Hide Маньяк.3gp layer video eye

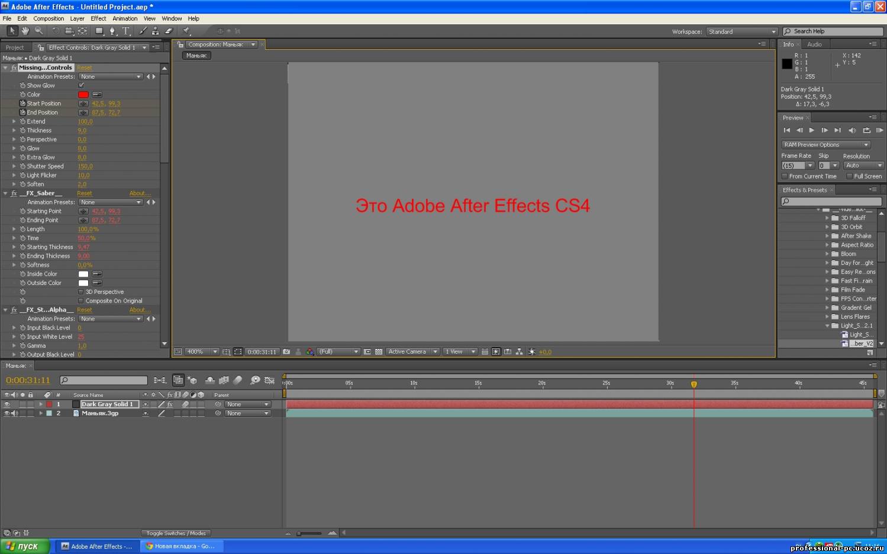click(7, 413)
